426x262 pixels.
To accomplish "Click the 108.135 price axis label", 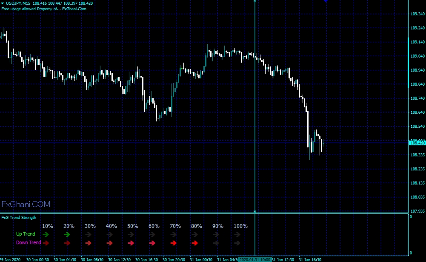I will 417,183.
